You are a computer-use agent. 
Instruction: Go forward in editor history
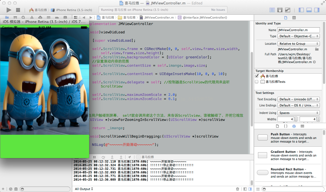pos(91,18)
